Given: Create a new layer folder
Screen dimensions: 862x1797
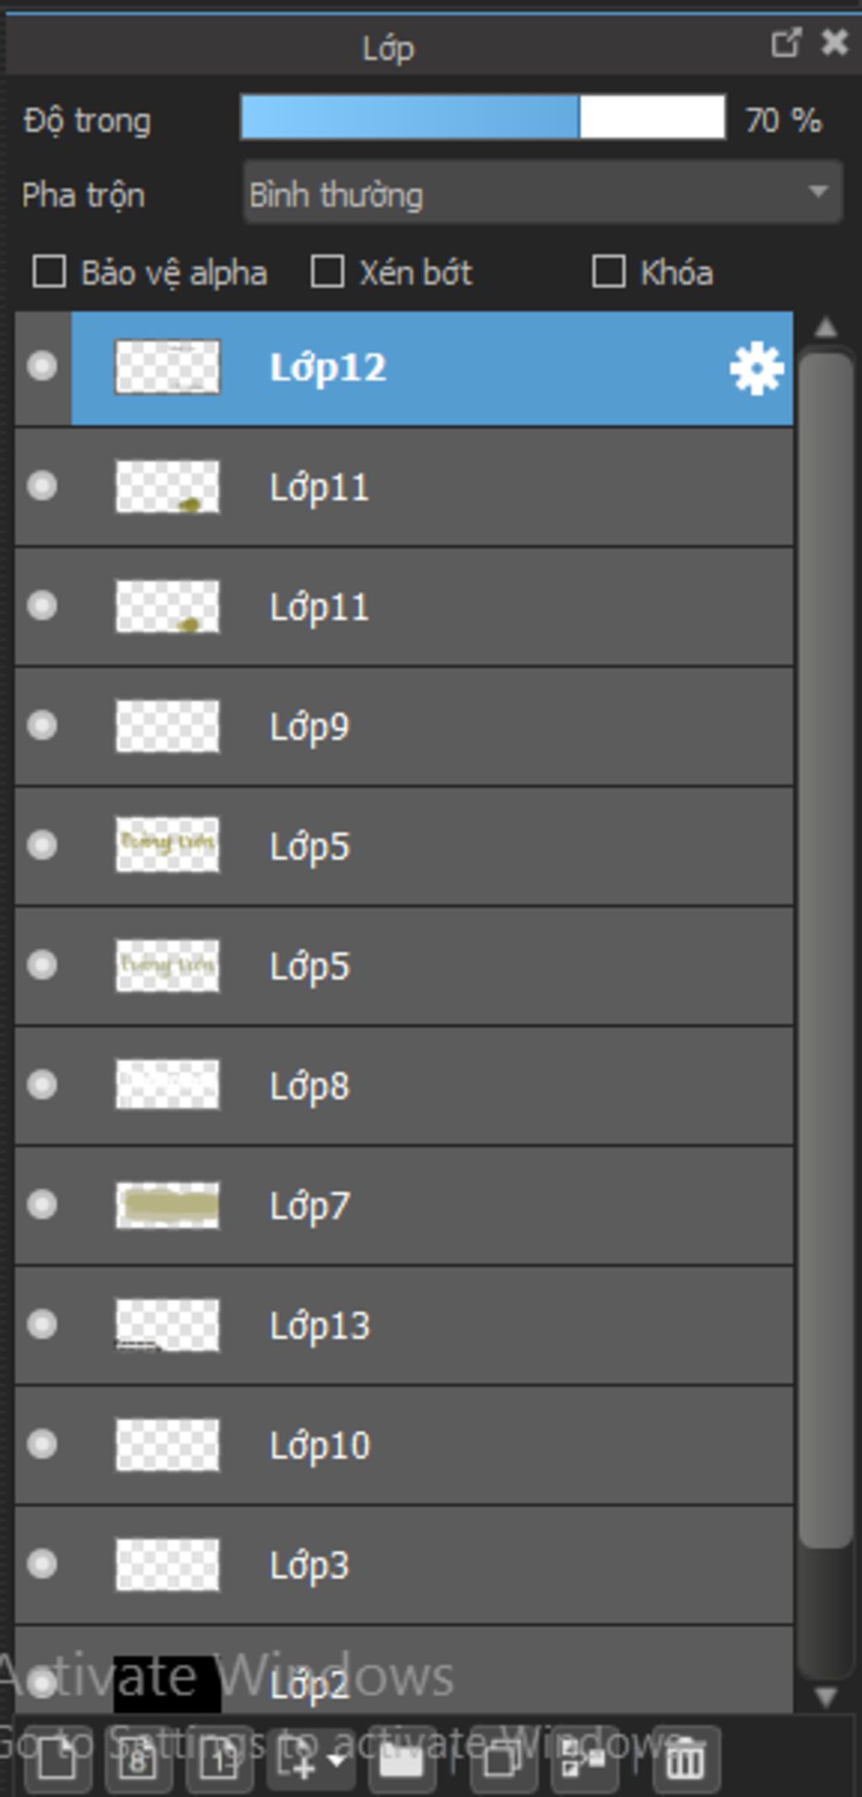Looking at the screenshot, I should pos(402,1758).
